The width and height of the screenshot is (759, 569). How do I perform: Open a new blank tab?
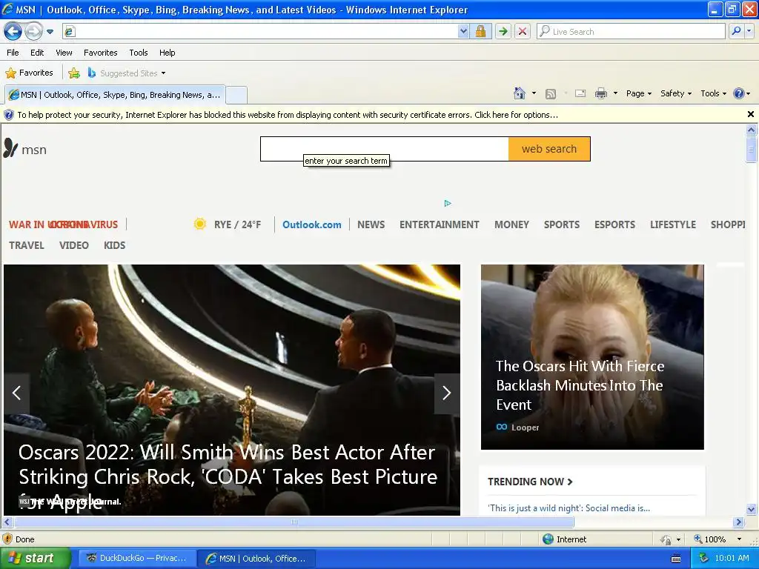[x=236, y=95]
